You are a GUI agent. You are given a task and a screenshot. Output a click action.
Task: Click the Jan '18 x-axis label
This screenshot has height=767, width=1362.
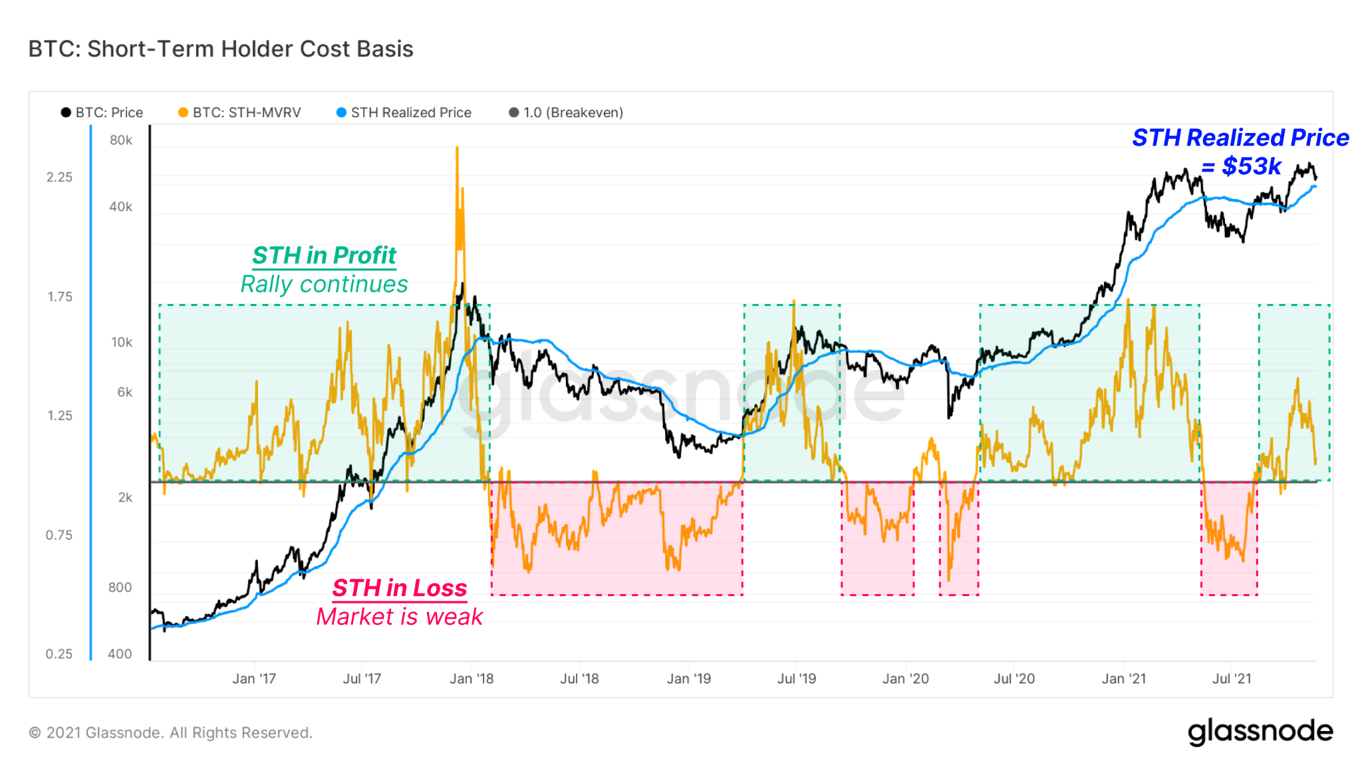tap(472, 679)
